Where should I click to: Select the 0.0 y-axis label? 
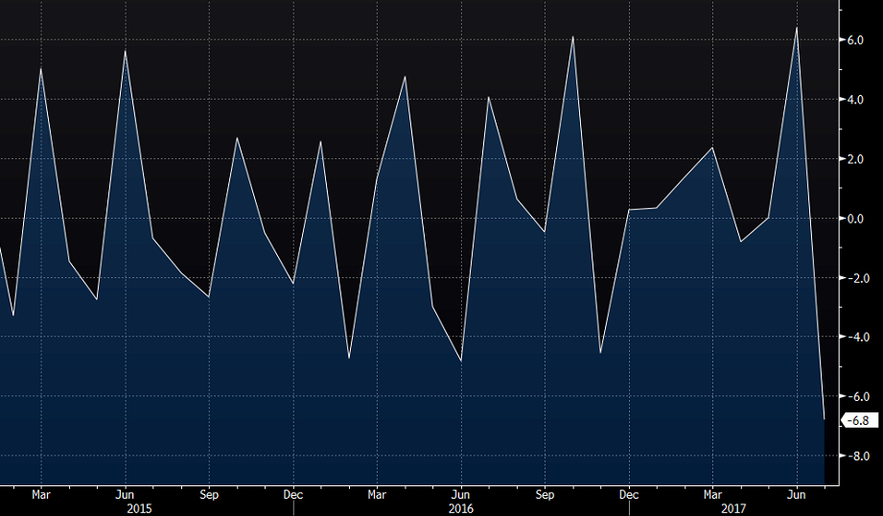coord(855,219)
